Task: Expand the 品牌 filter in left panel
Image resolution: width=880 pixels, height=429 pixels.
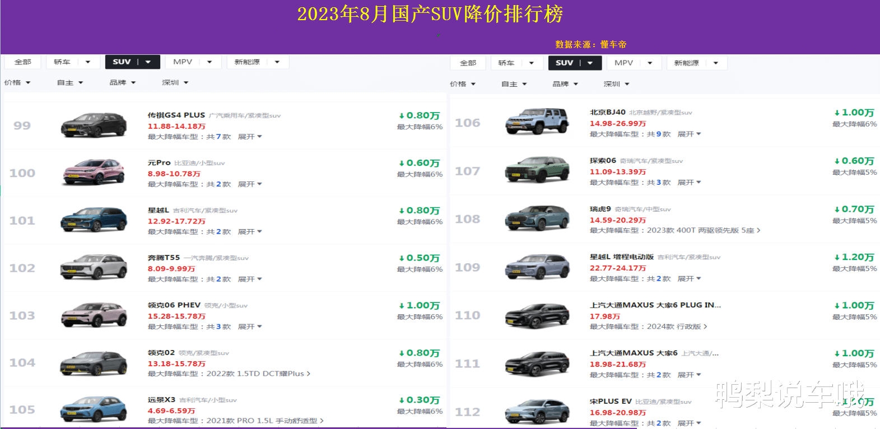Action: [x=123, y=83]
